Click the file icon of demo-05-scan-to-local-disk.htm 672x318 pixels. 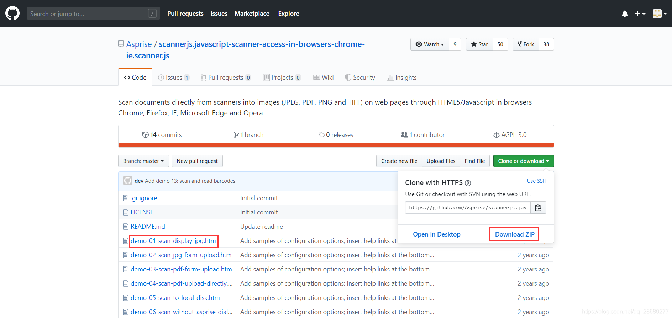pos(126,298)
